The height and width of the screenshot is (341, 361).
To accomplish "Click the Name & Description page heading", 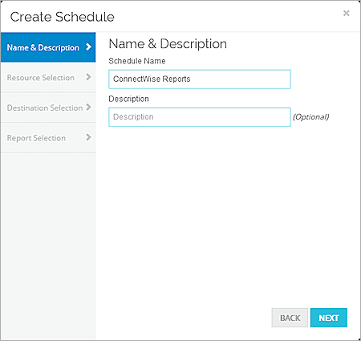I will pyautogui.click(x=168, y=43).
